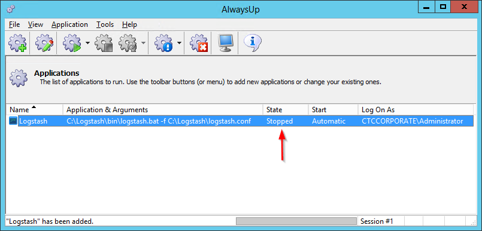Screen dimensions: 482x231
Task: Click the Automatic start cell
Action: pyautogui.click(x=329, y=121)
